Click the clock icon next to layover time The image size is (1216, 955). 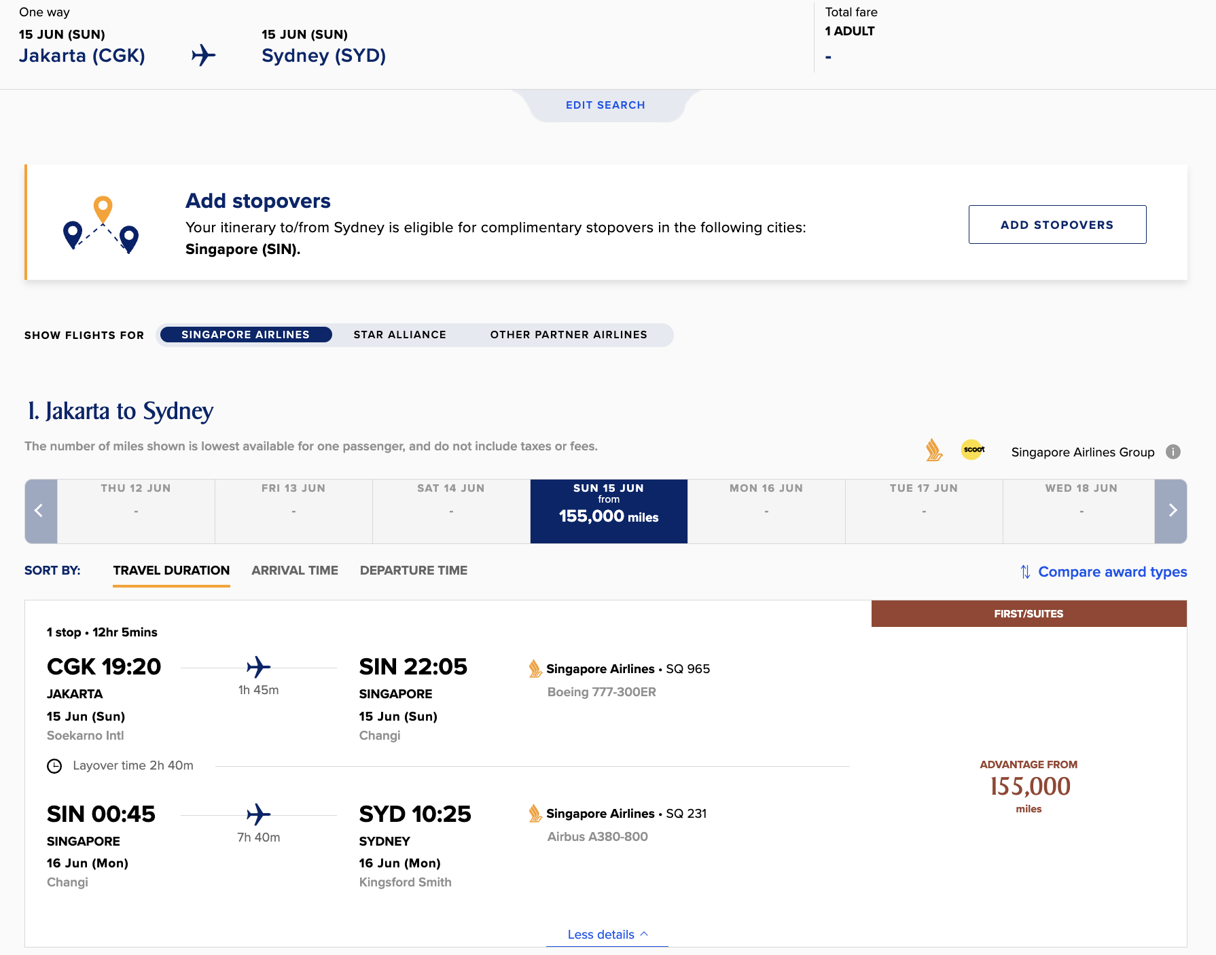click(x=54, y=766)
